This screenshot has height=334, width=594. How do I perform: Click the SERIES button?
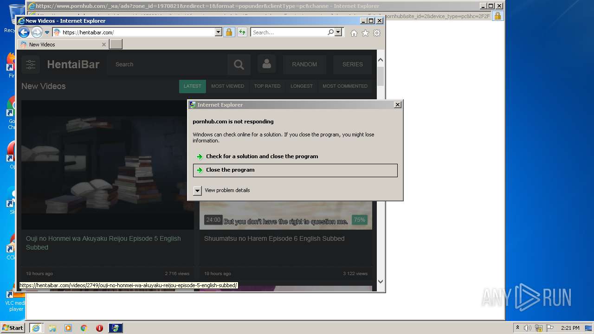click(x=353, y=64)
